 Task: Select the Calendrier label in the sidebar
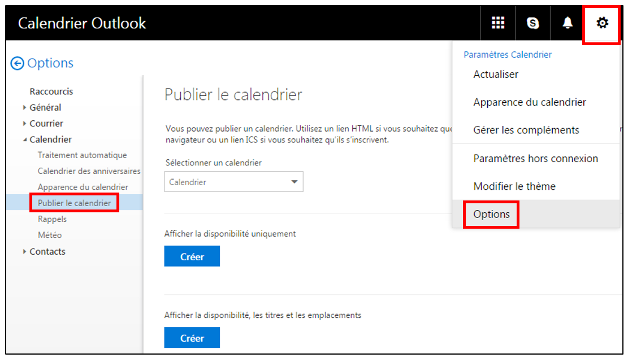[x=50, y=139]
